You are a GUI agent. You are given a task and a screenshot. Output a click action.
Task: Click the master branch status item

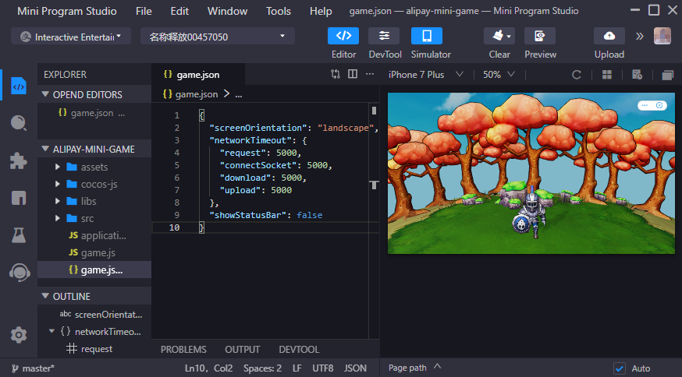33,368
